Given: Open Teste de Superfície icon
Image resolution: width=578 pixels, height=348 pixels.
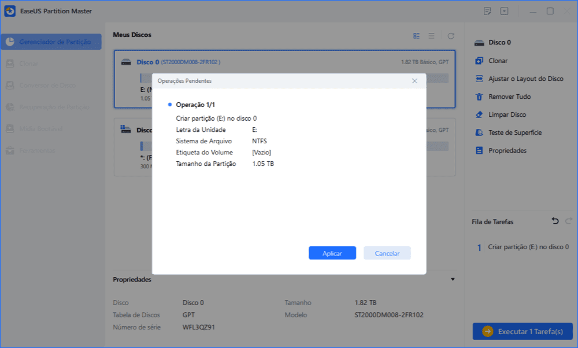Looking at the screenshot, I should click(479, 132).
